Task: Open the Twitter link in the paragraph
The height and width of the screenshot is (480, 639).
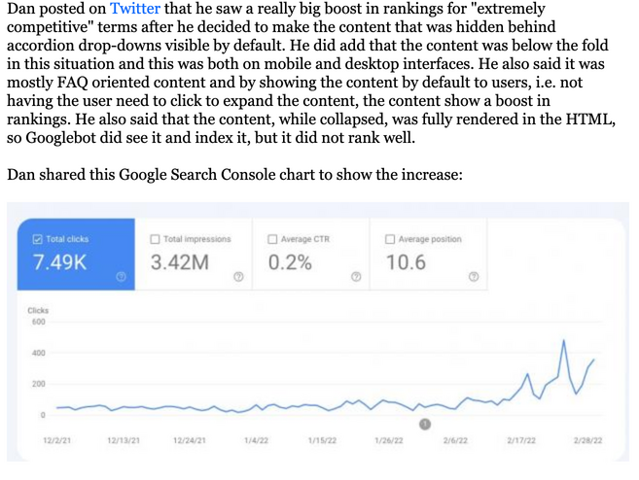Action: coord(135,8)
